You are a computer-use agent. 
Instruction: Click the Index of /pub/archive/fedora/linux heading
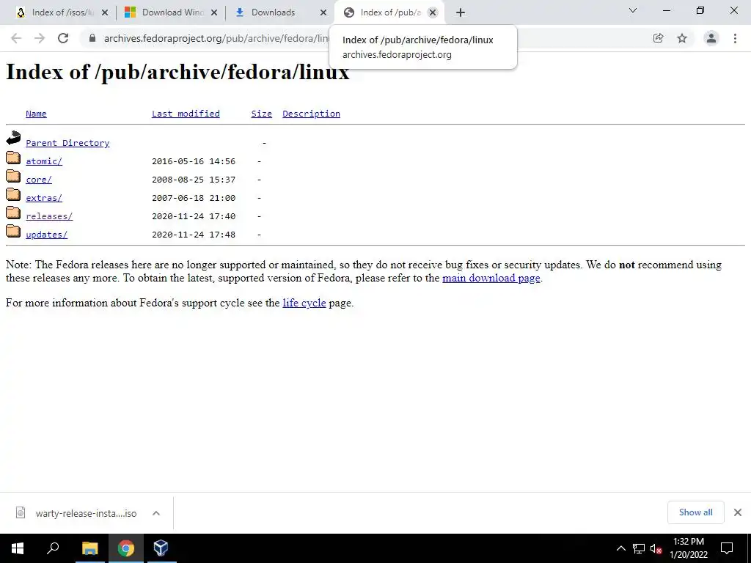tap(177, 73)
